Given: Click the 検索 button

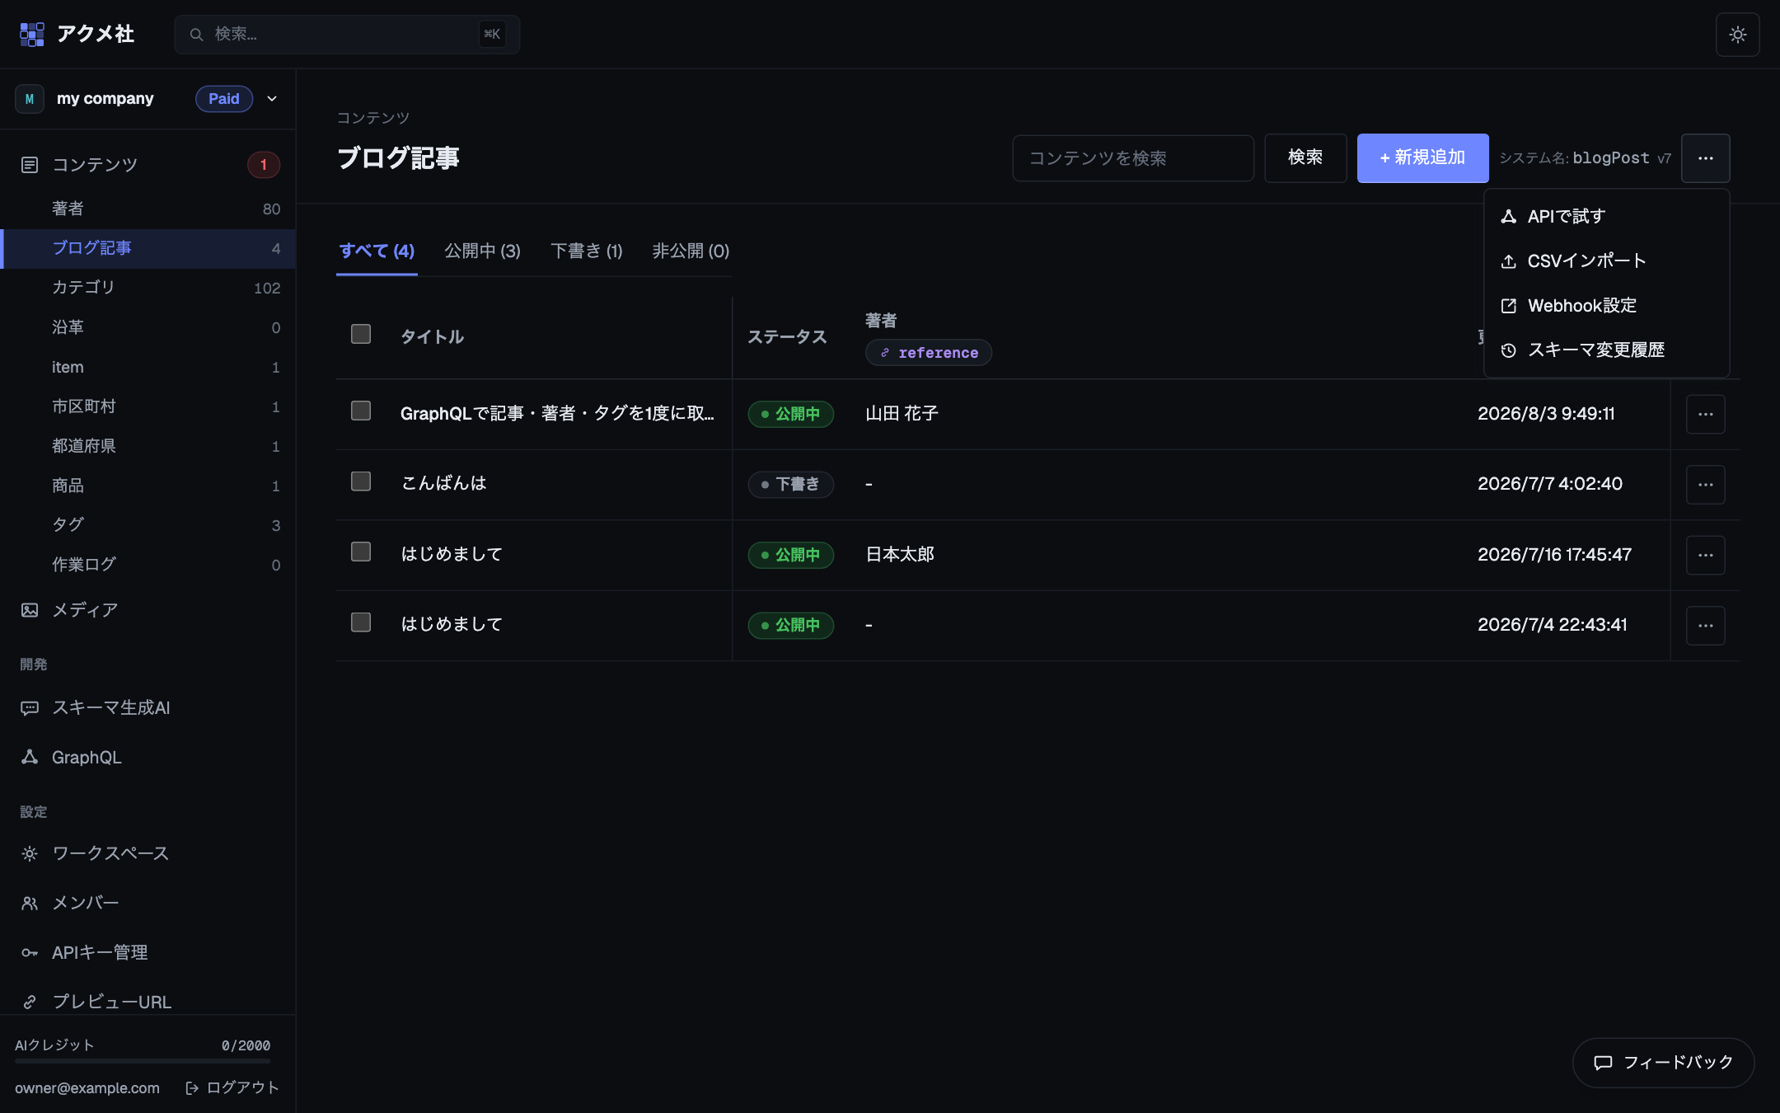Looking at the screenshot, I should [x=1305, y=158].
